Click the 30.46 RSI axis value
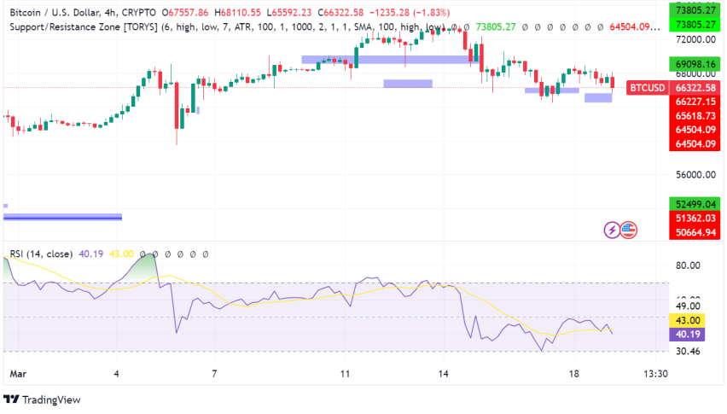 point(688,352)
